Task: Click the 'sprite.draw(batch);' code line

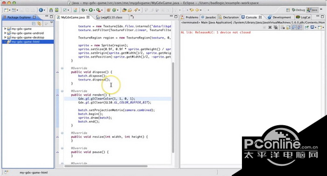Action: [x=95, y=118]
